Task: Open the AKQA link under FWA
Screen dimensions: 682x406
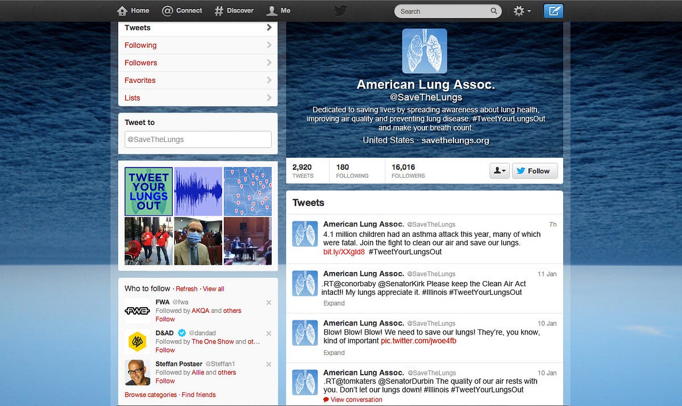Action: point(200,311)
